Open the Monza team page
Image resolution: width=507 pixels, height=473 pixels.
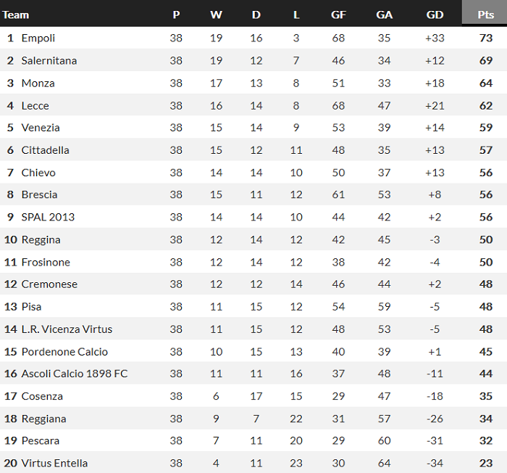[38, 83]
